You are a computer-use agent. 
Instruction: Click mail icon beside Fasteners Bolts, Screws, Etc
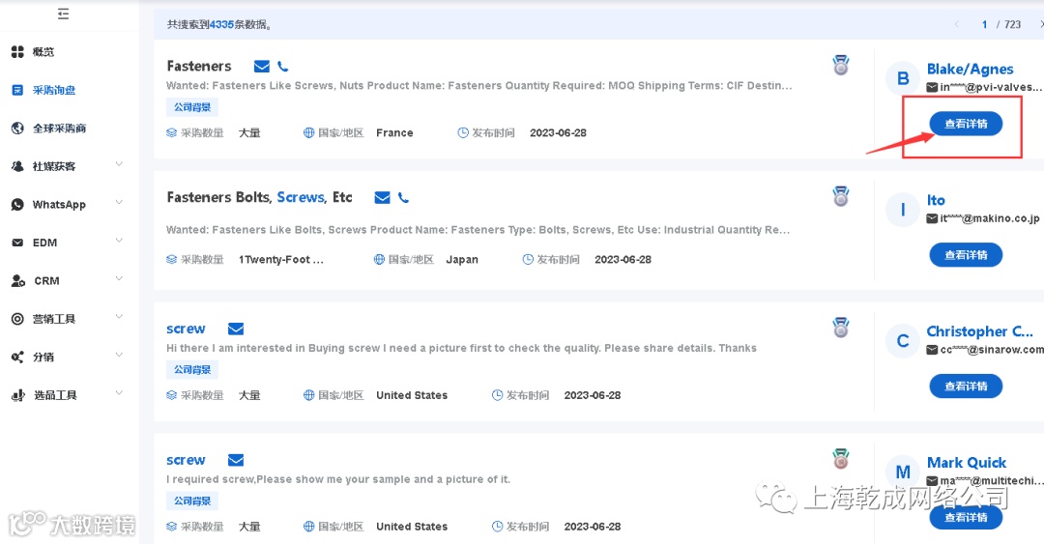382,198
